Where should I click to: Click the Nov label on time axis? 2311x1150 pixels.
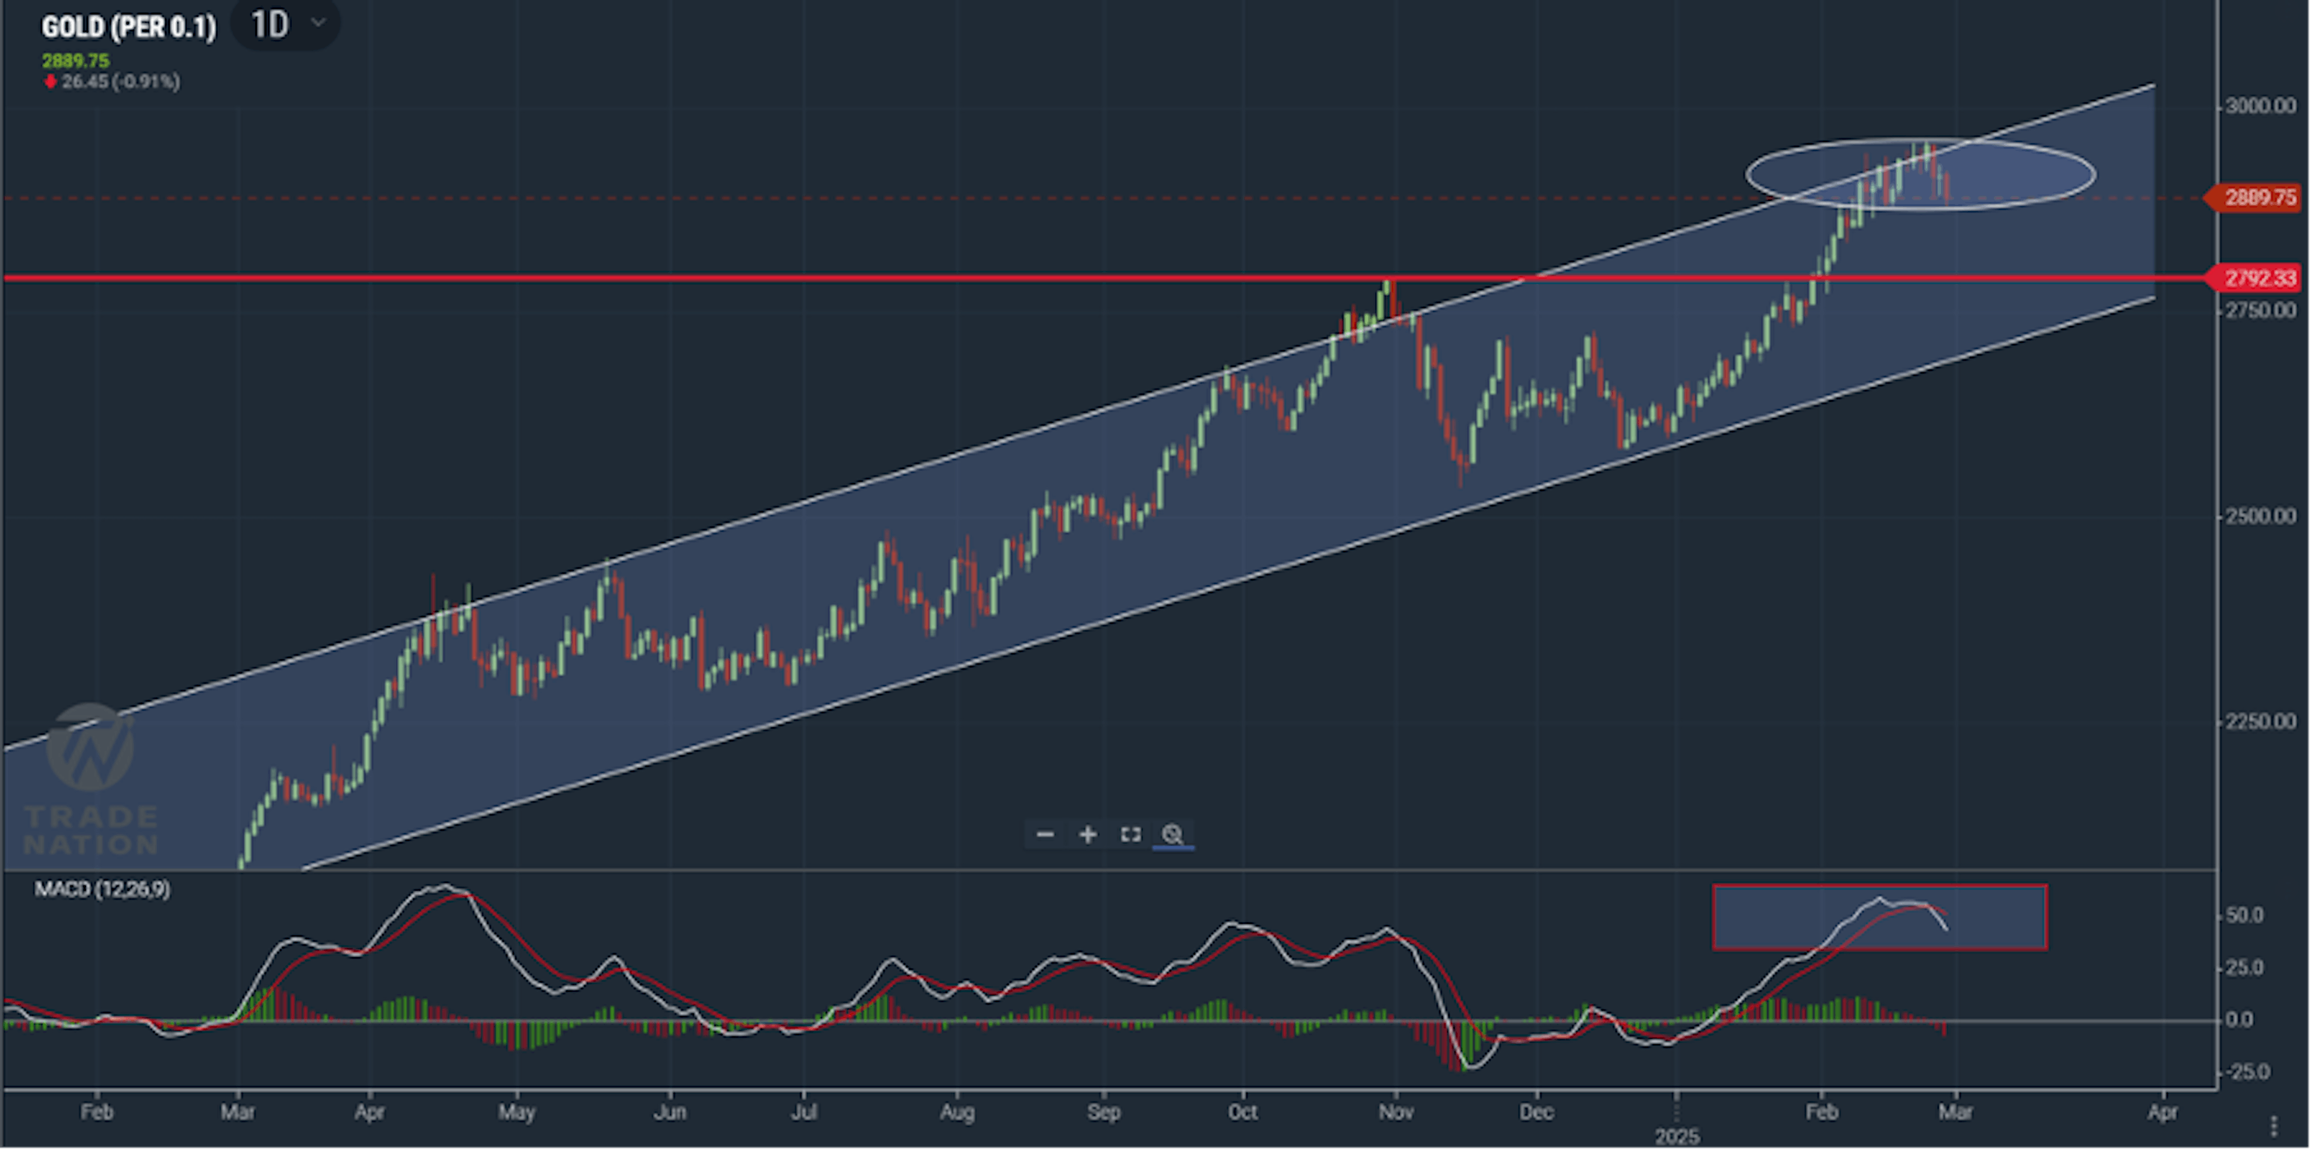tap(1396, 1112)
